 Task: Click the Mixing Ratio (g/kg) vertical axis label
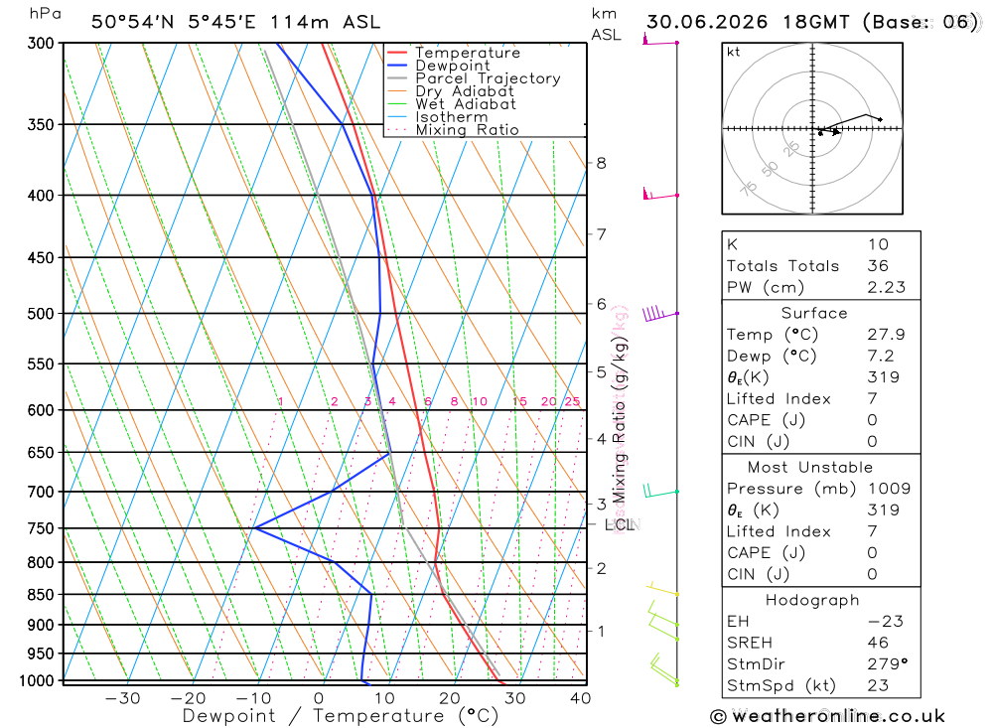(x=619, y=421)
